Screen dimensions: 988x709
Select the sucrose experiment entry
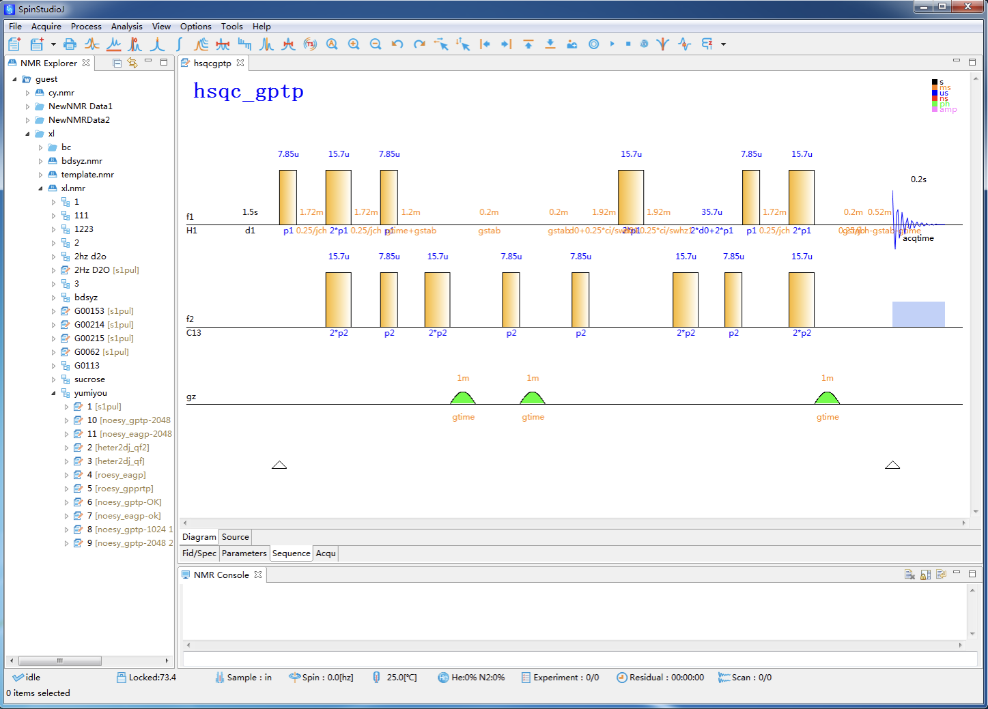pos(89,379)
